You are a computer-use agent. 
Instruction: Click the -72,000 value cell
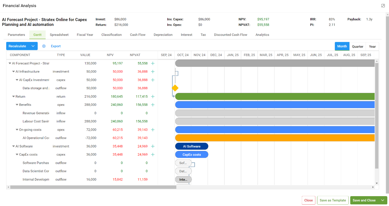click(x=90, y=138)
